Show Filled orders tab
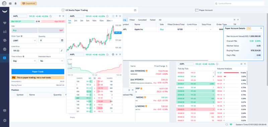Screen dimensions: 268x127 click(132, 20)
